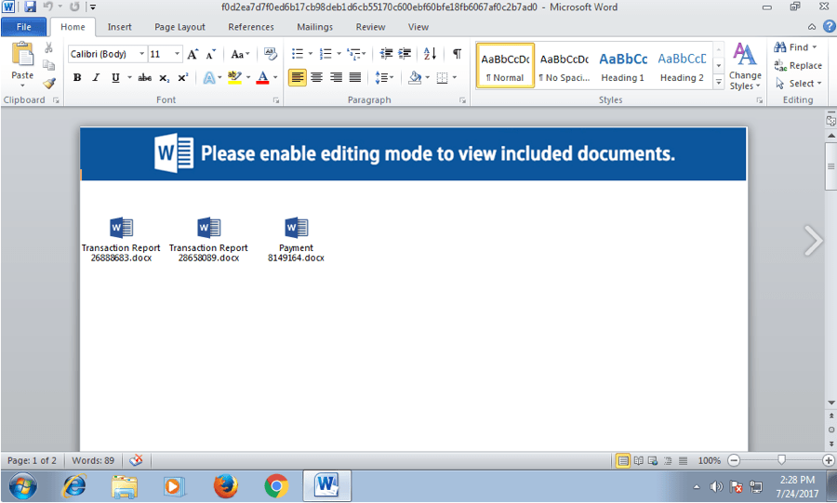Viewport: 837px width, 503px height.
Task: Apply subscript formatting
Action: [165, 78]
